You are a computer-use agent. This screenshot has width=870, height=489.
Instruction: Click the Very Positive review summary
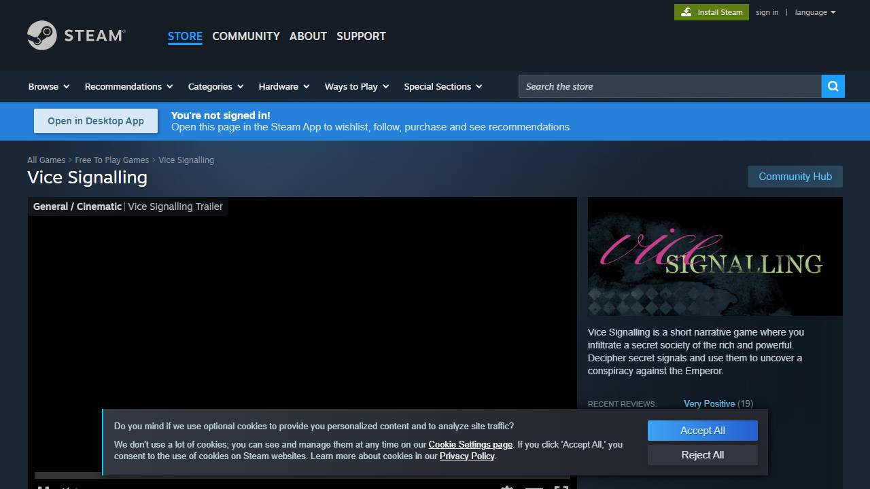pyautogui.click(x=709, y=403)
